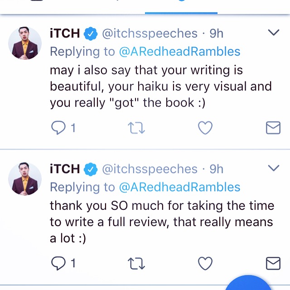The image size is (290, 290).
Task: Tap verified badge on first tweet
Action: click(x=91, y=34)
